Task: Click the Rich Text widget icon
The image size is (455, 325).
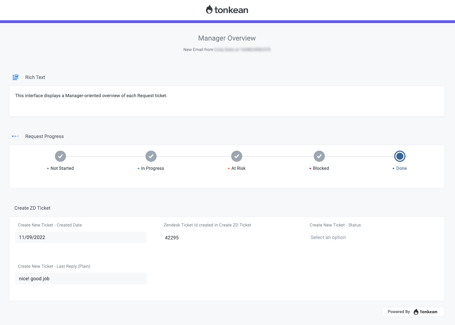Action: 15,77
